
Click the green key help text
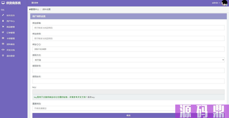60,97
